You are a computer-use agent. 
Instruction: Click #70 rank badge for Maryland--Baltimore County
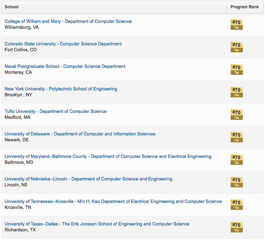coord(237,160)
